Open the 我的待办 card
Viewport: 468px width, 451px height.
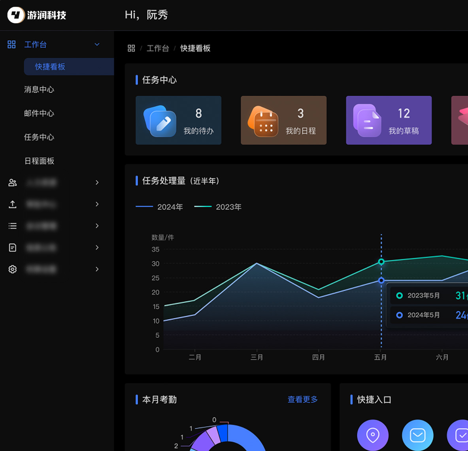[179, 120]
